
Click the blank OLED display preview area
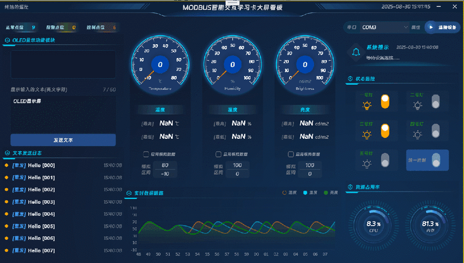click(63, 64)
